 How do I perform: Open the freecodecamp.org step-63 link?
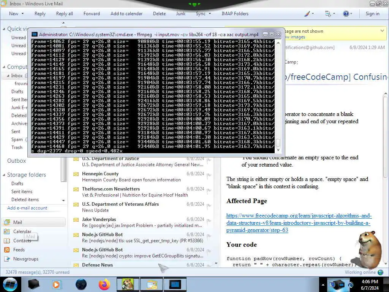(x=299, y=223)
